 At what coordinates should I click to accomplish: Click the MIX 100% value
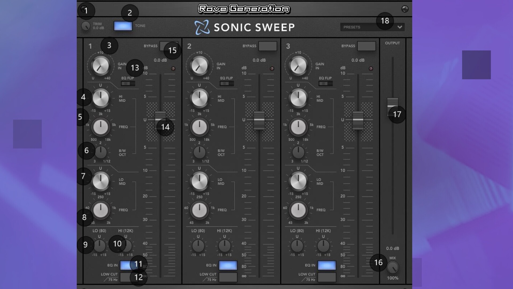pos(392,278)
